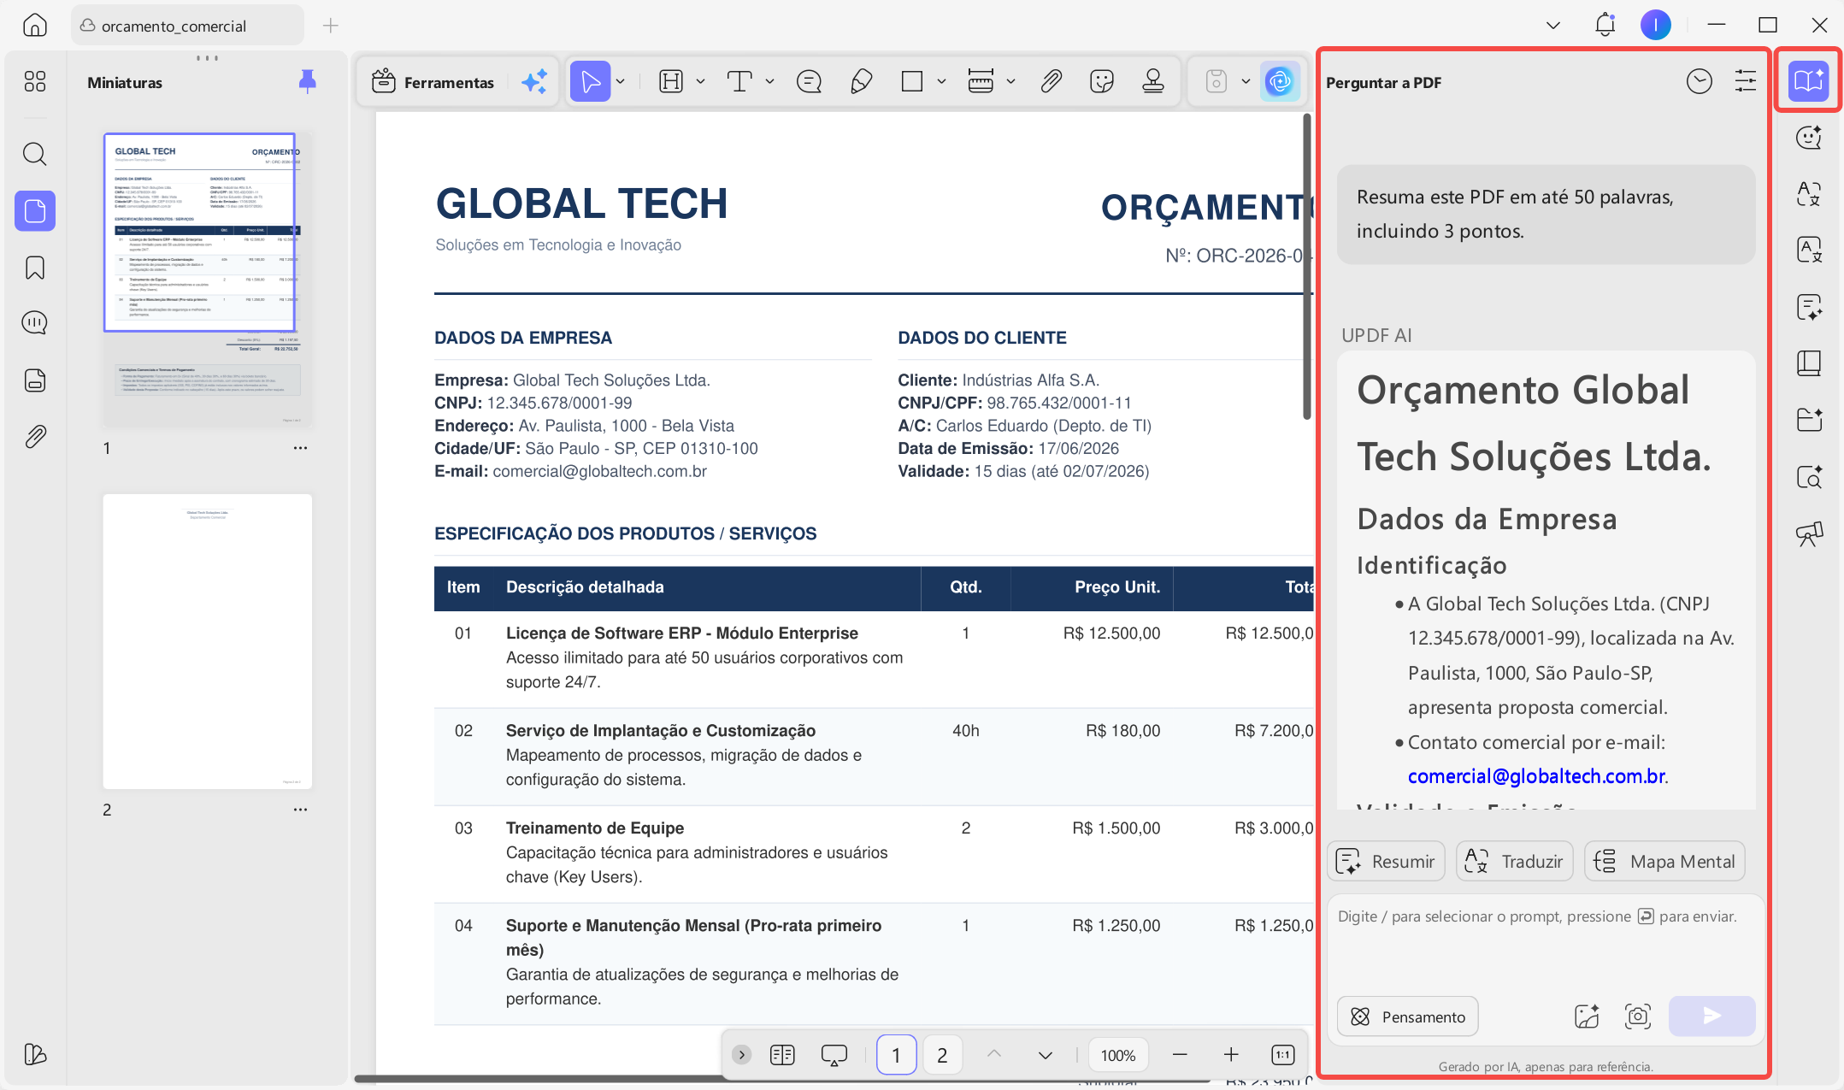
Task: Click the attach file paperclip tool in toolbar
Action: (1051, 82)
